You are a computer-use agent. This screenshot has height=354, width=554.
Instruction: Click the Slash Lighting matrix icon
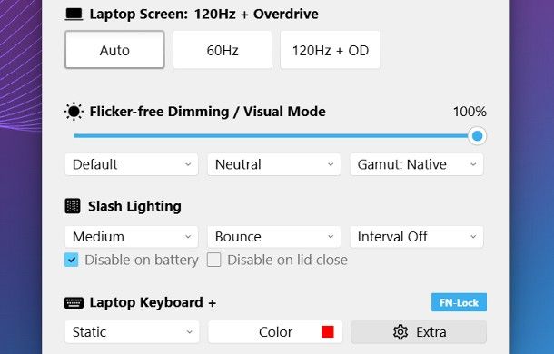[x=73, y=206]
